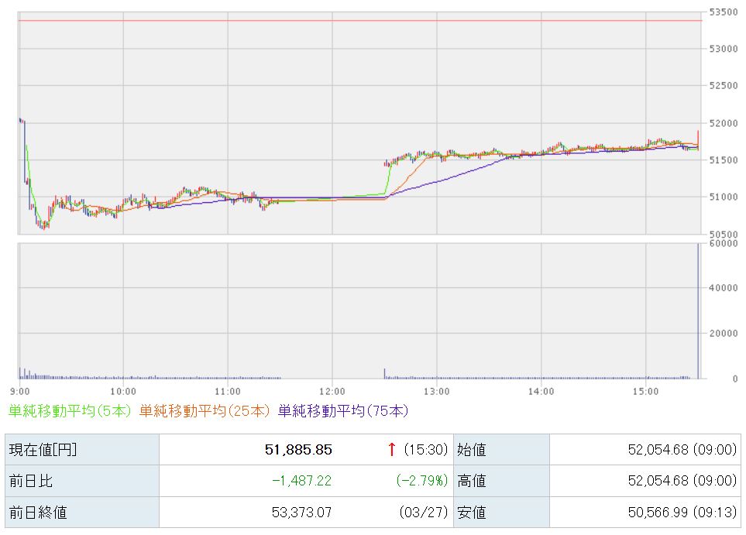Click the previous close value 53,373.07
Viewport: 746px width, 535px height.
[x=297, y=512]
